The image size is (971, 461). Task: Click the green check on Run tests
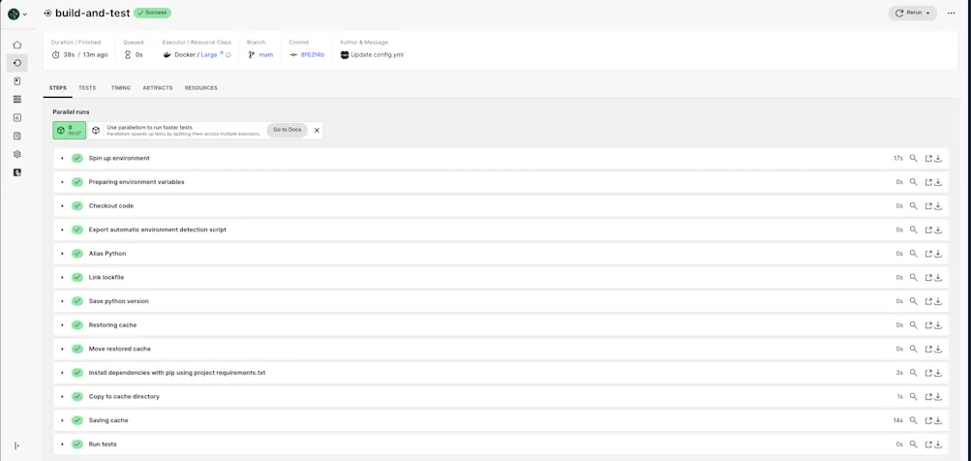[76, 445]
